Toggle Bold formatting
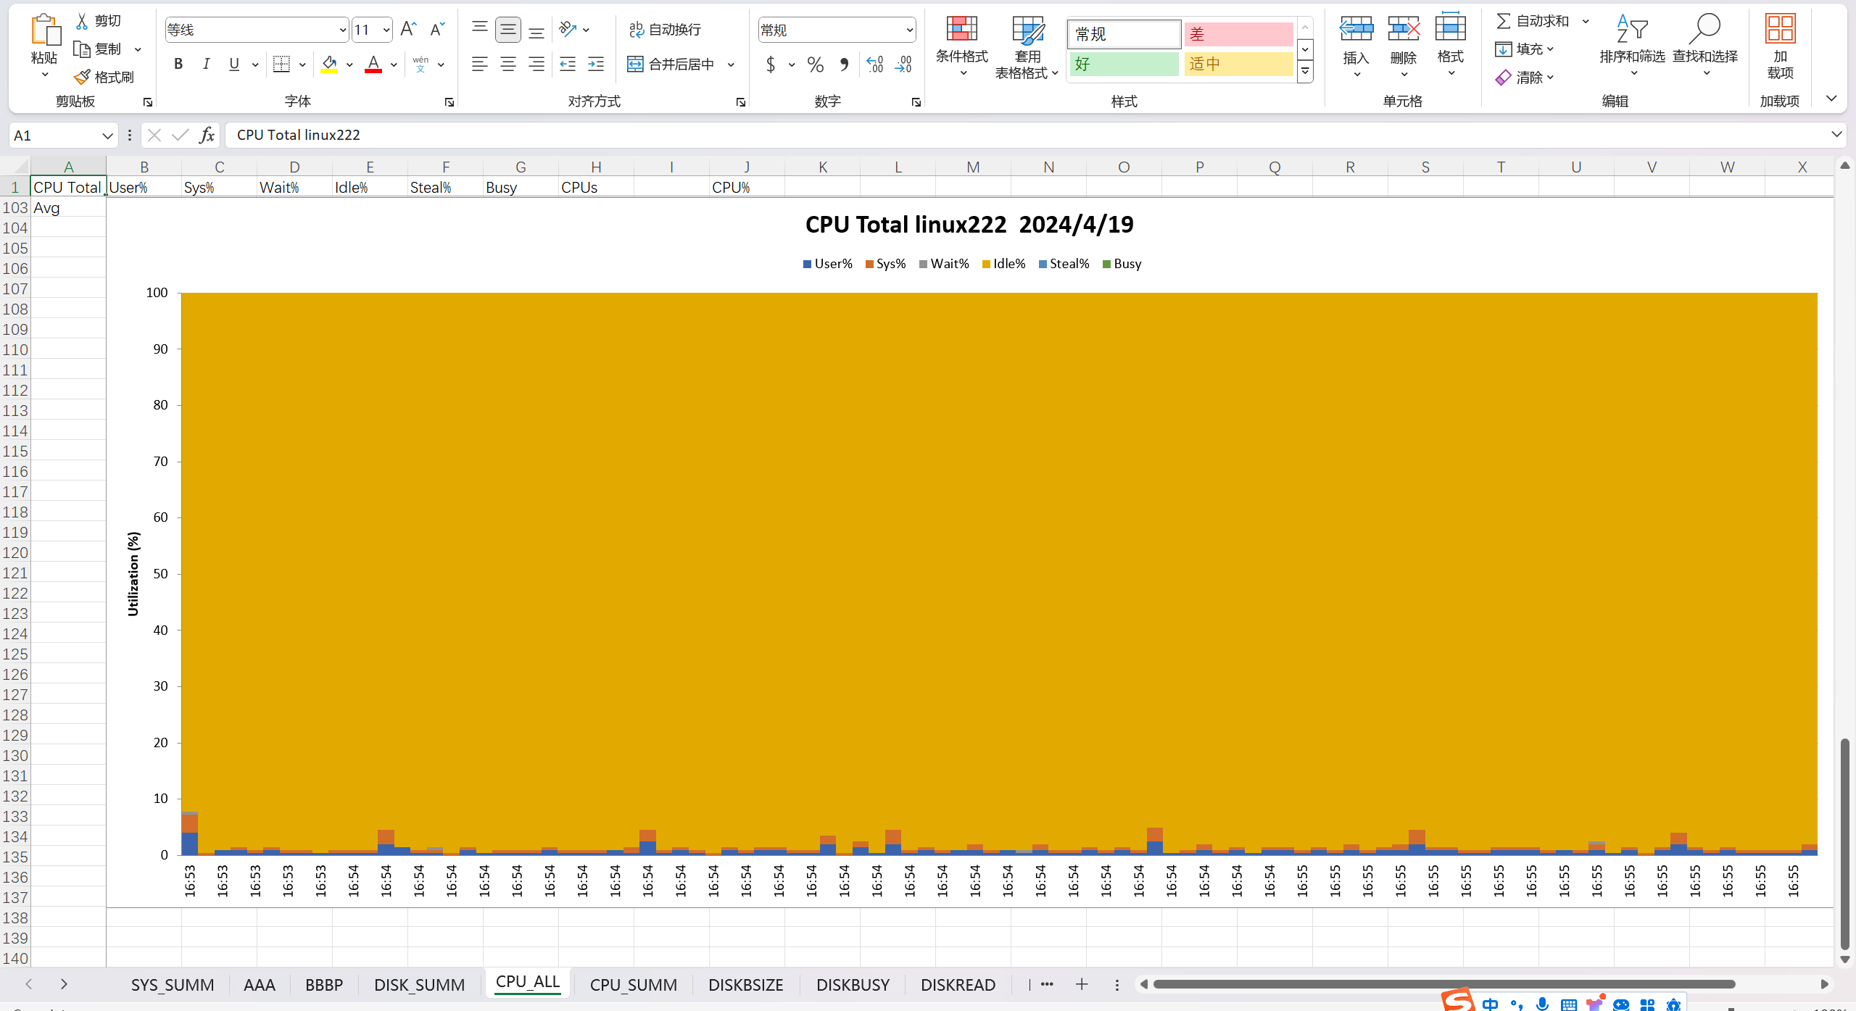This screenshot has width=1856, height=1011. pyautogui.click(x=178, y=65)
